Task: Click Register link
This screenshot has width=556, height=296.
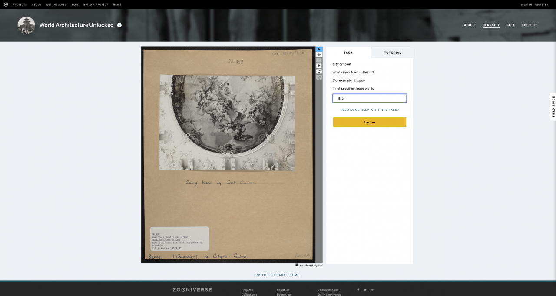Action: tap(542, 5)
